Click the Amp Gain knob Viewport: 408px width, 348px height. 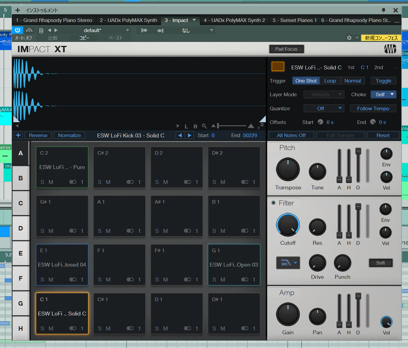tap(288, 314)
